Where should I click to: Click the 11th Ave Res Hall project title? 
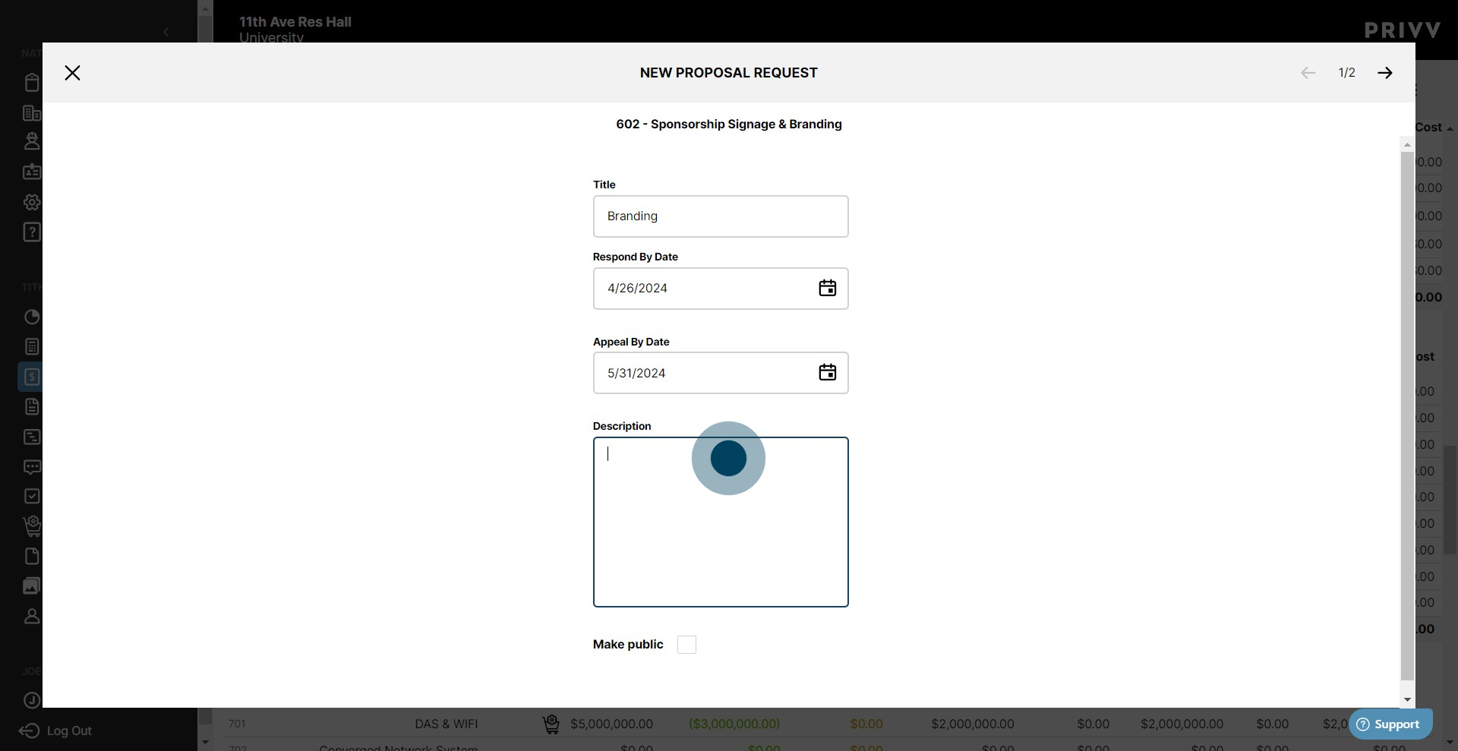click(295, 22)
